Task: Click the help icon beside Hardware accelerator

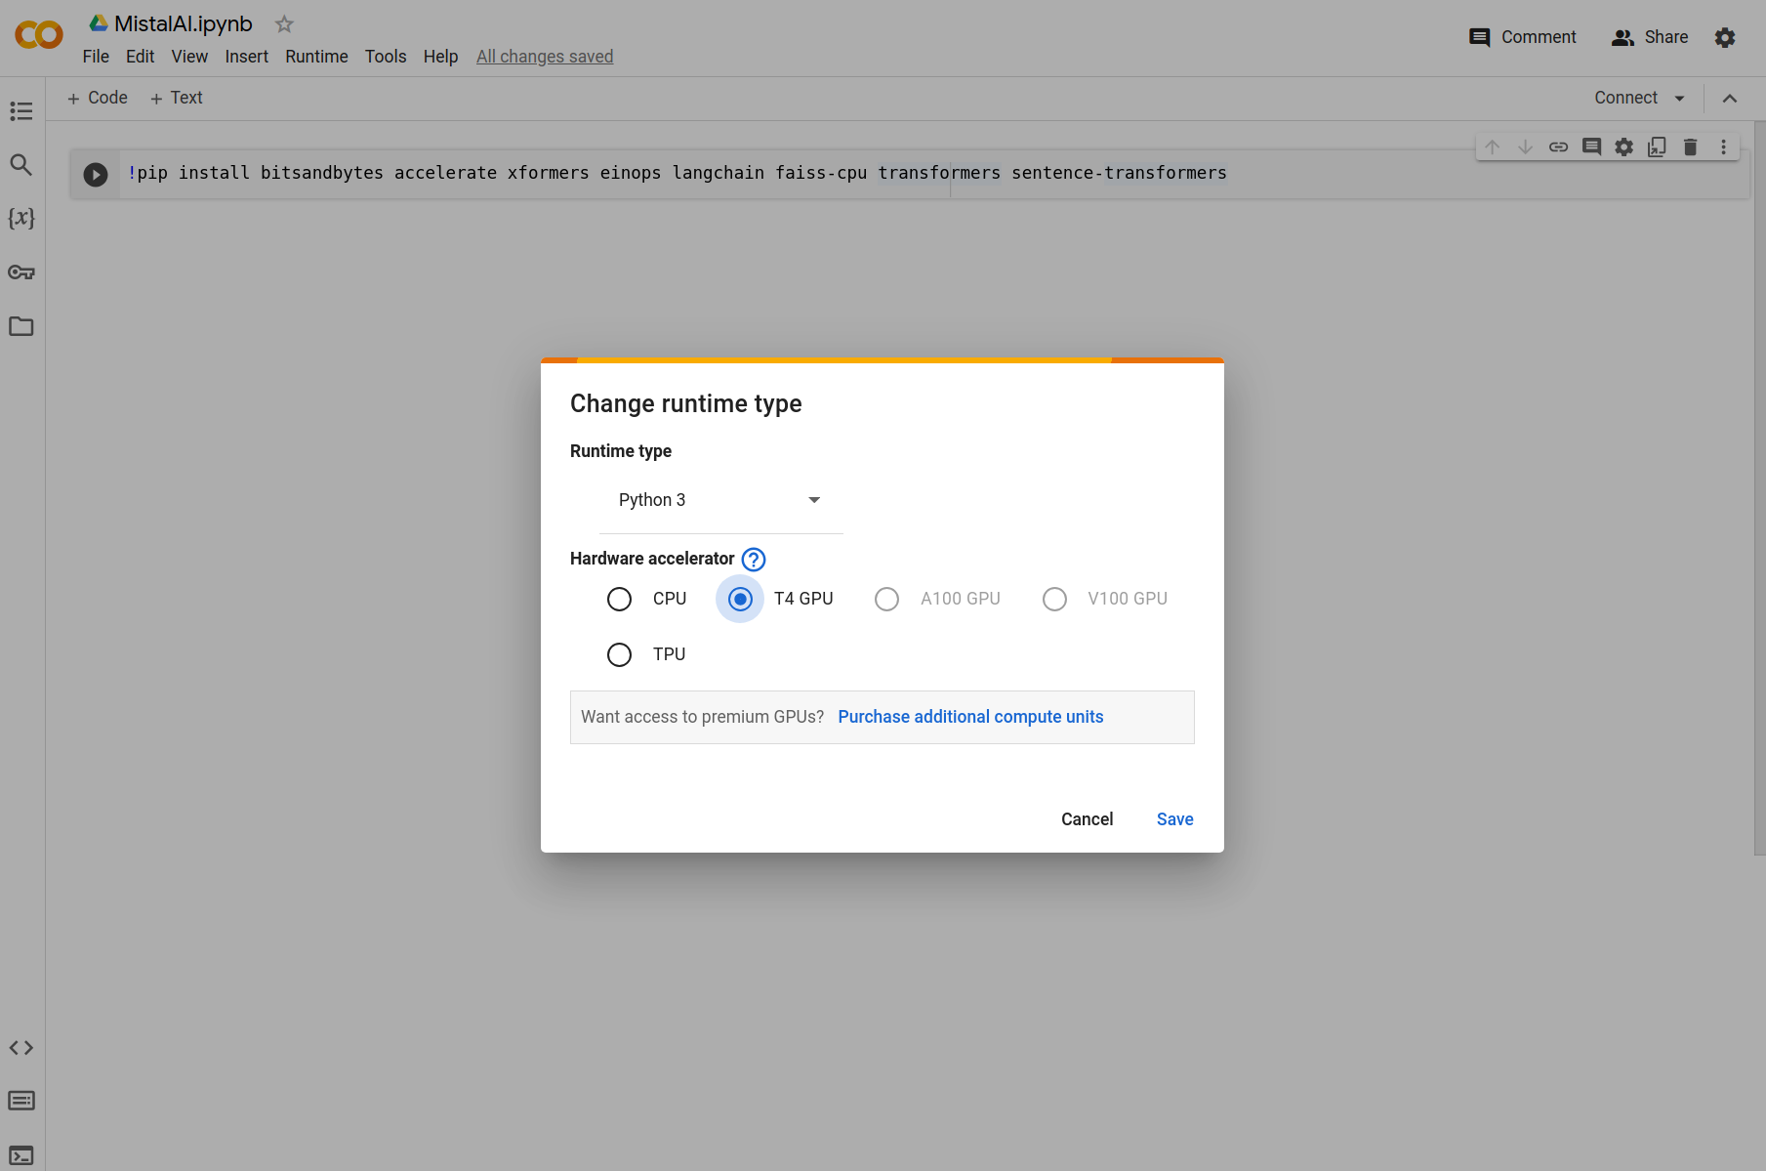Action: [754, 560]
